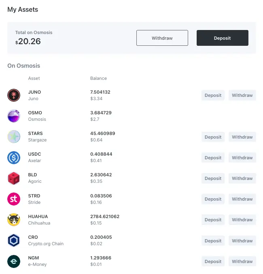Click the STRD pink Stride icon
263x274 pixels.
pyautogui.click(x=14, y=199)
